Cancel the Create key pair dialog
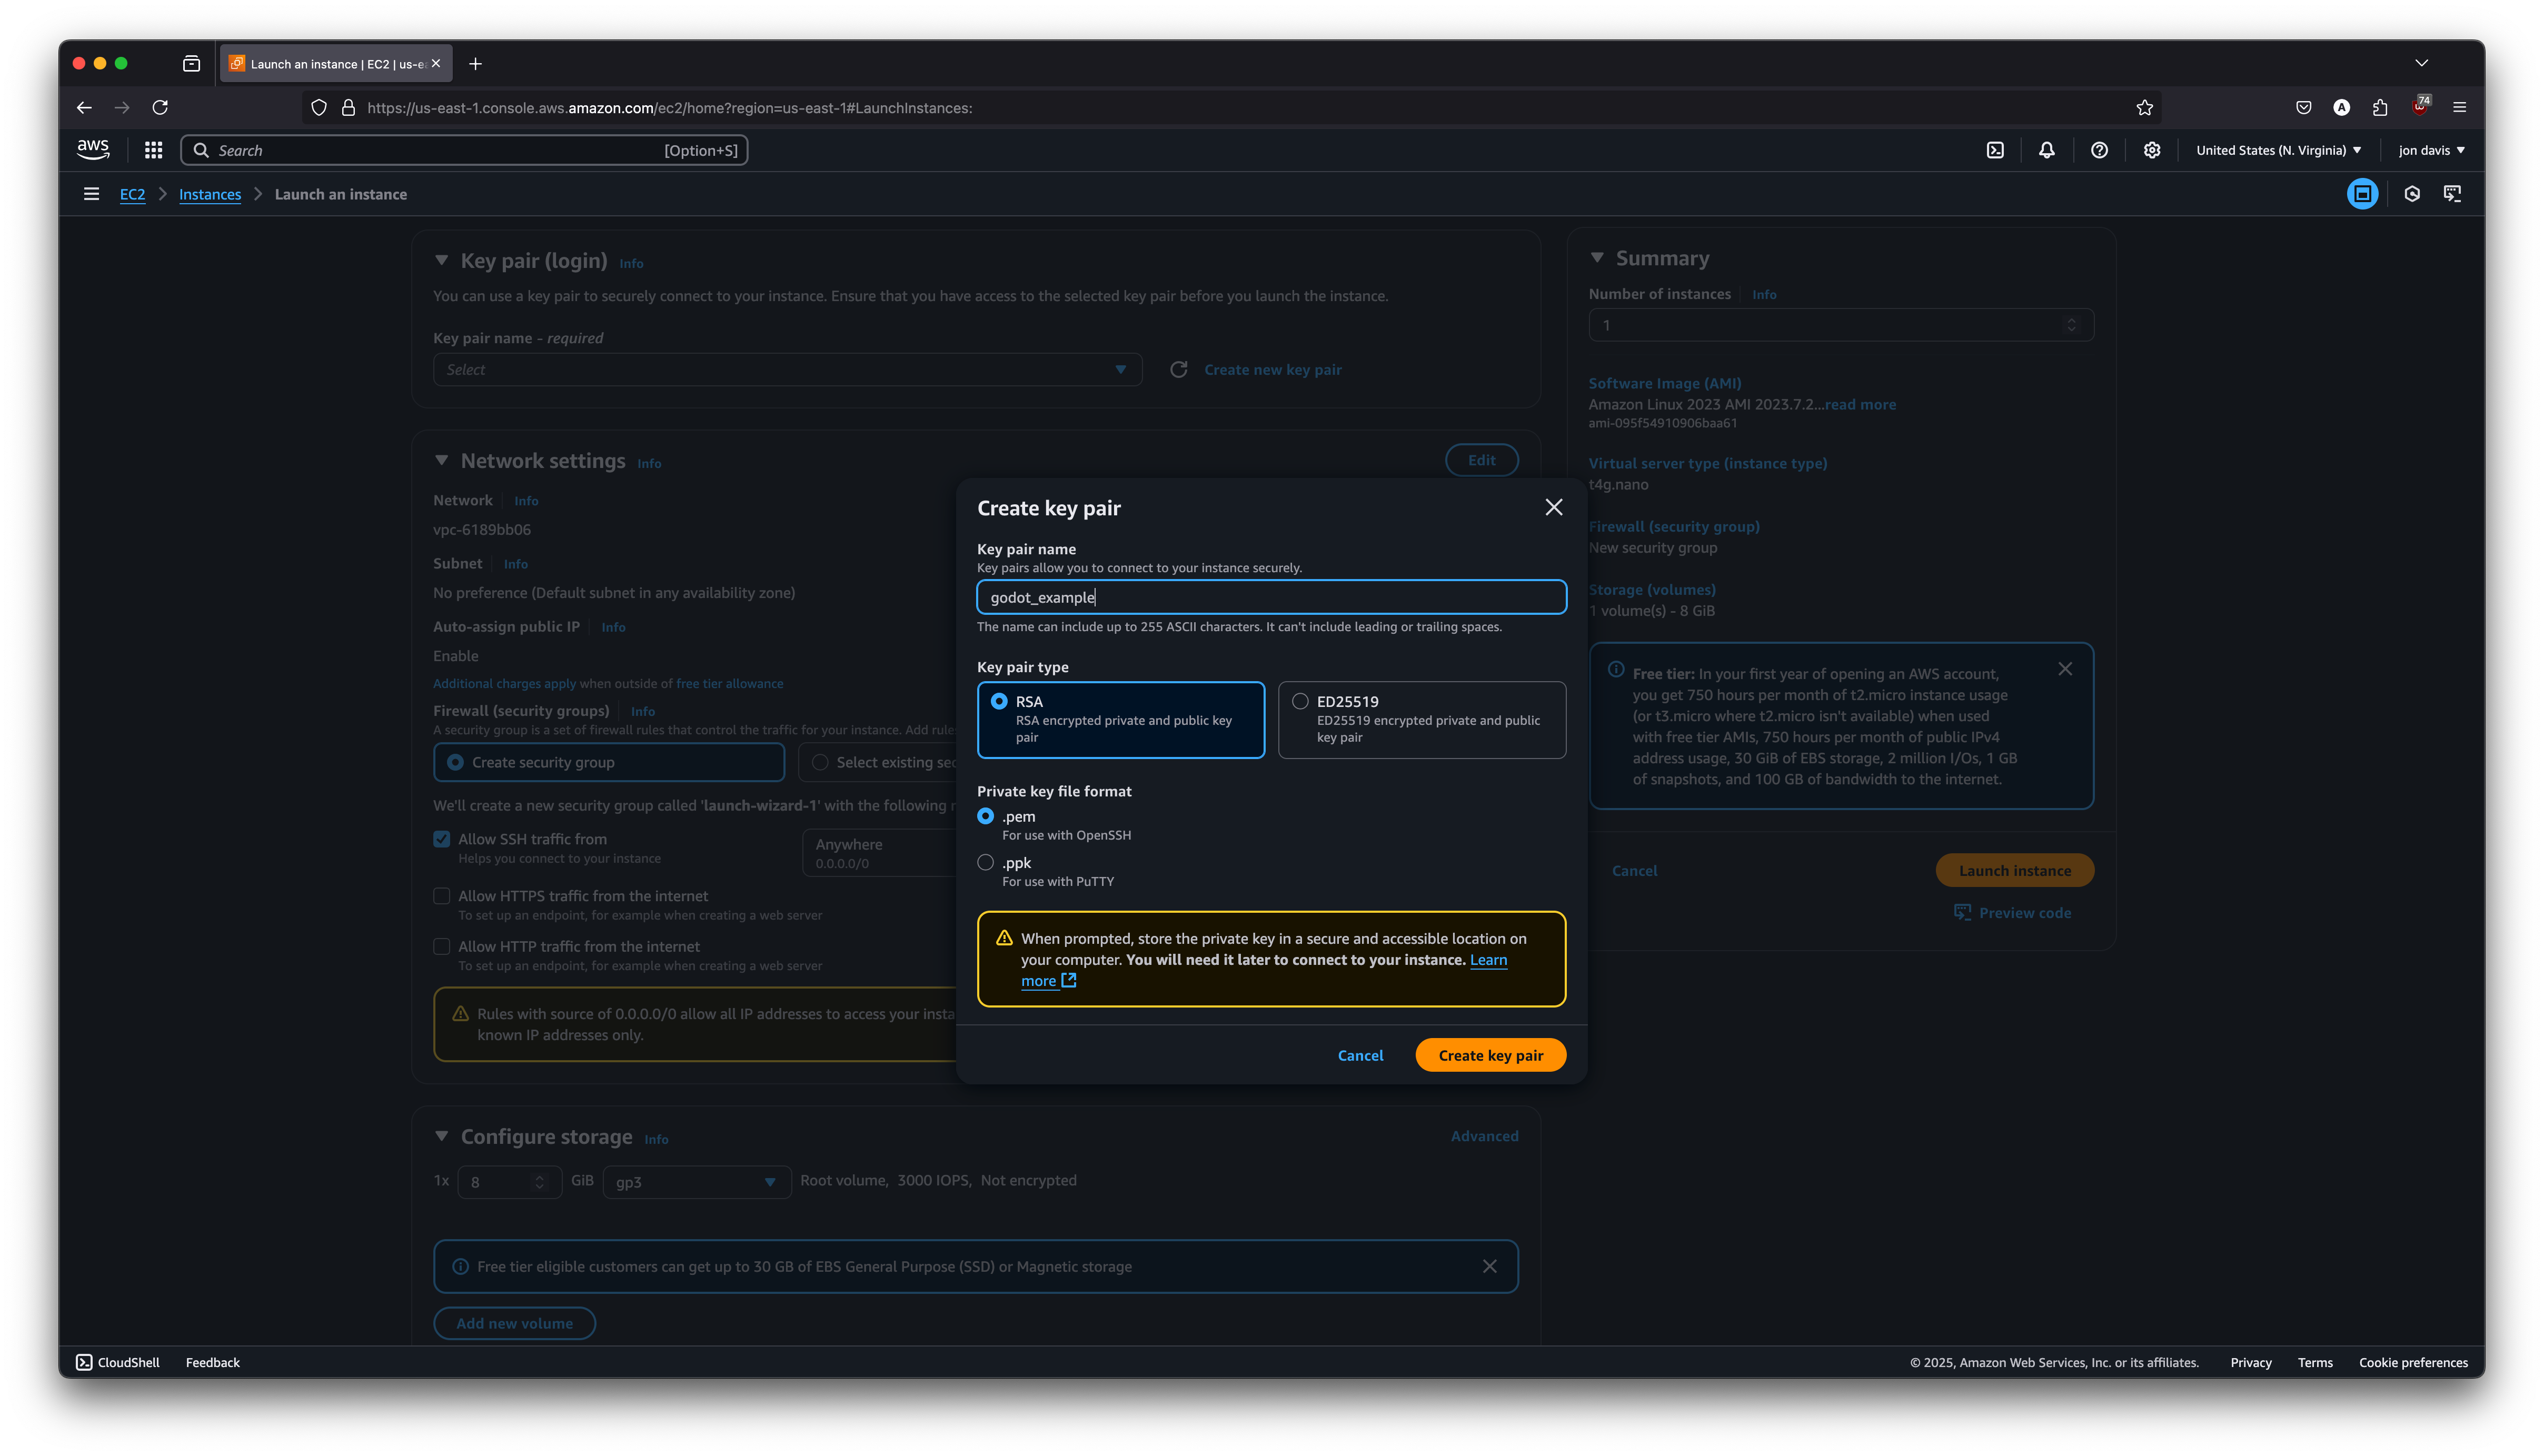The width and height of the screenshot is (2544, 1456). (x=1360, y=1055)
